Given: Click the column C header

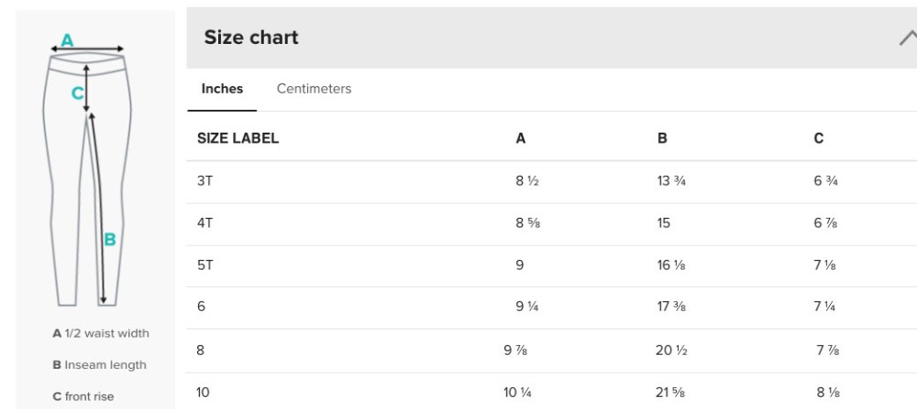Looking at the screenshot, I should tap(819, 138).
